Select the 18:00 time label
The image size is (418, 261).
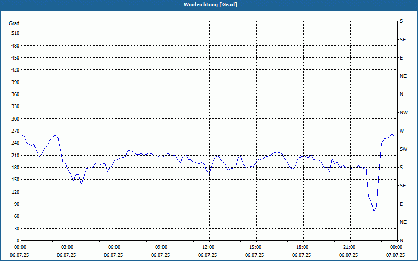(x=303, y=247)
